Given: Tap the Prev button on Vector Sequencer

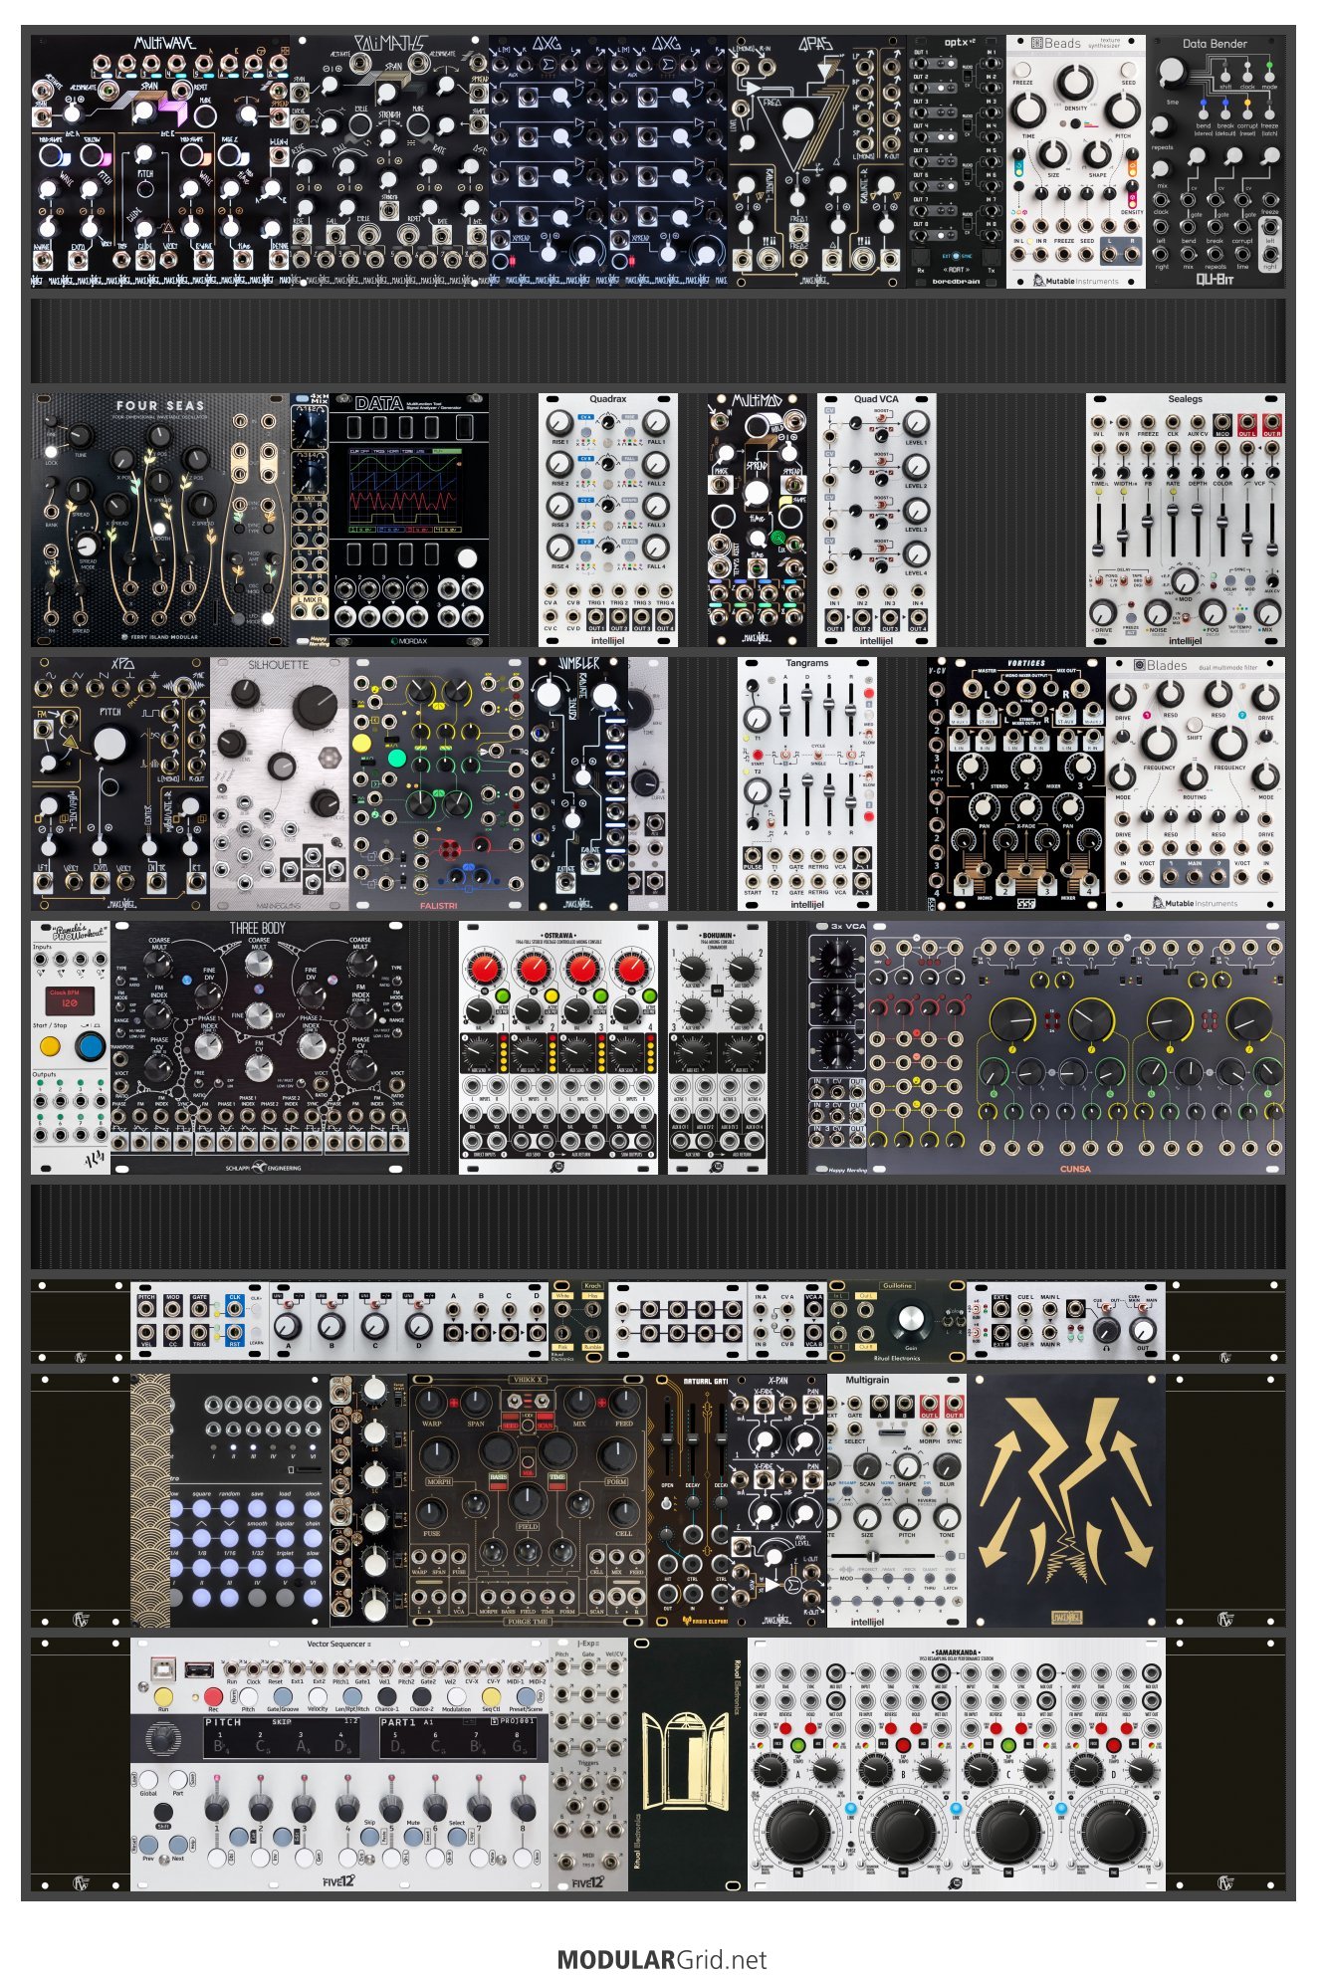Looking at the screenshot, I should [x=148, y=1844].
